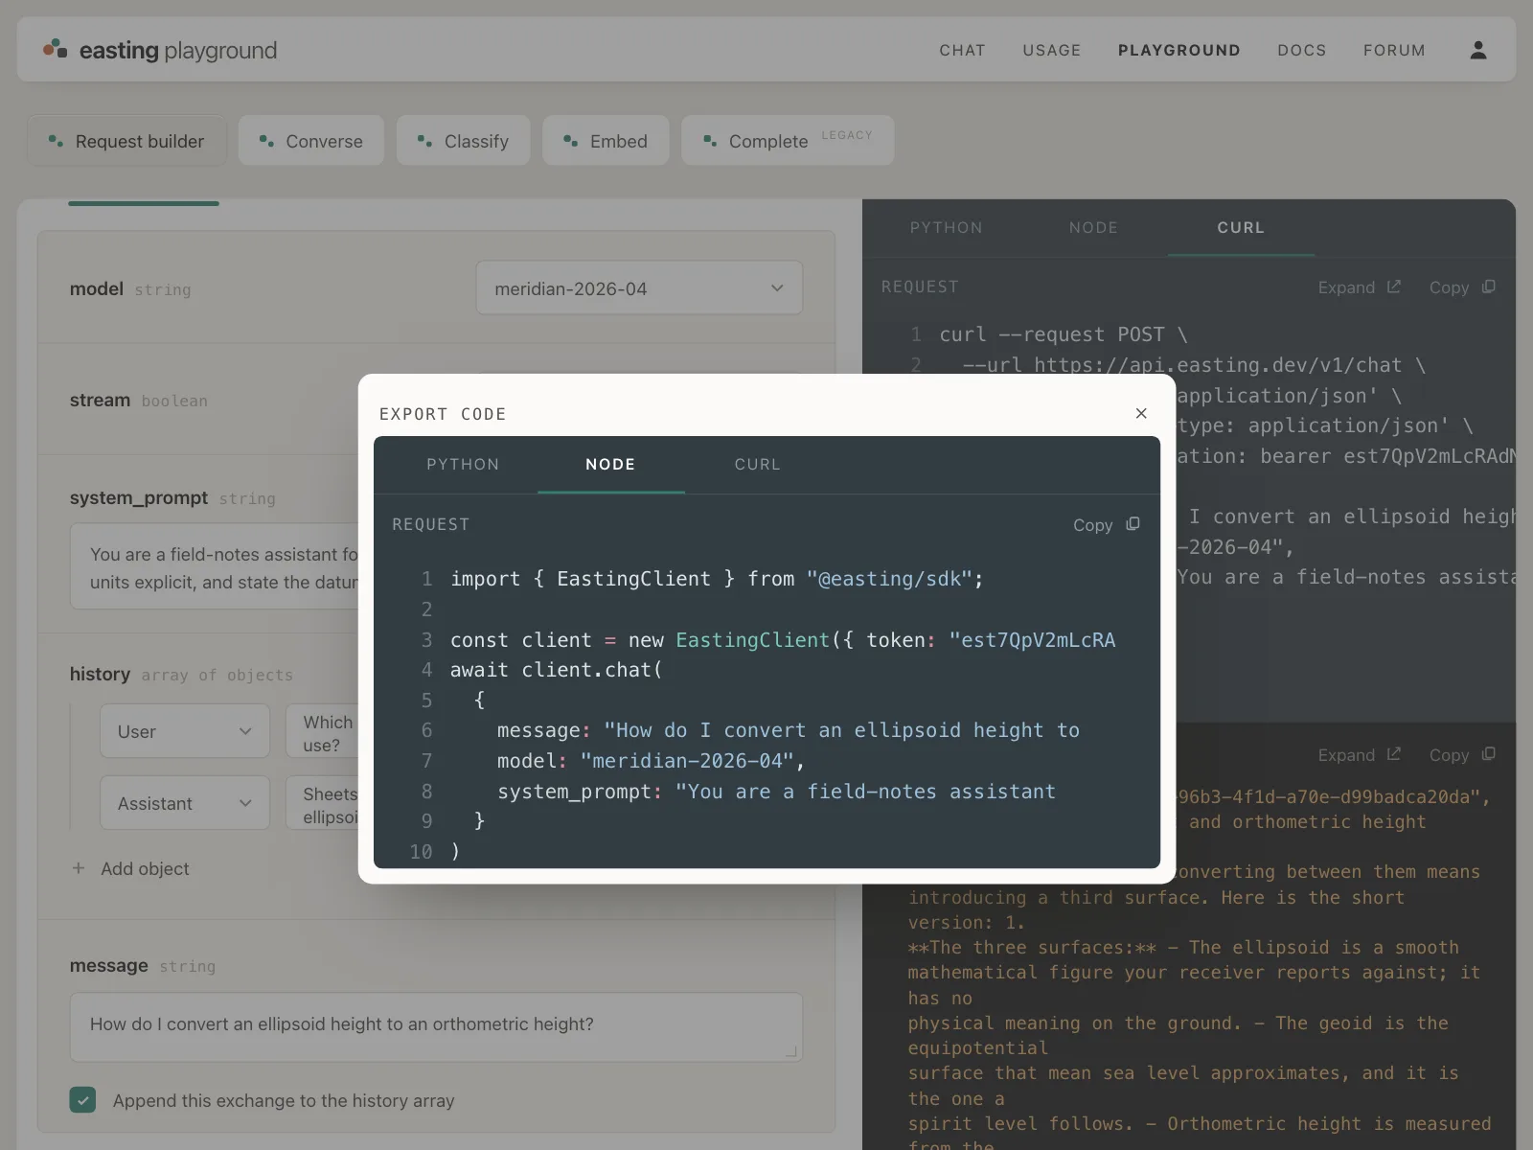Expand the response block in the background panel
1533x1150 pixels.
1359,754
